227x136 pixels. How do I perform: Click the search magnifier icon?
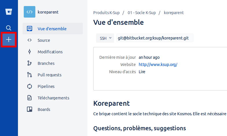(9, 28)
